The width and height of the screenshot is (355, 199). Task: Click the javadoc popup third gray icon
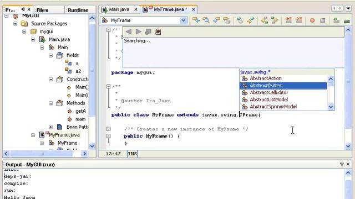tap(148, 32)
